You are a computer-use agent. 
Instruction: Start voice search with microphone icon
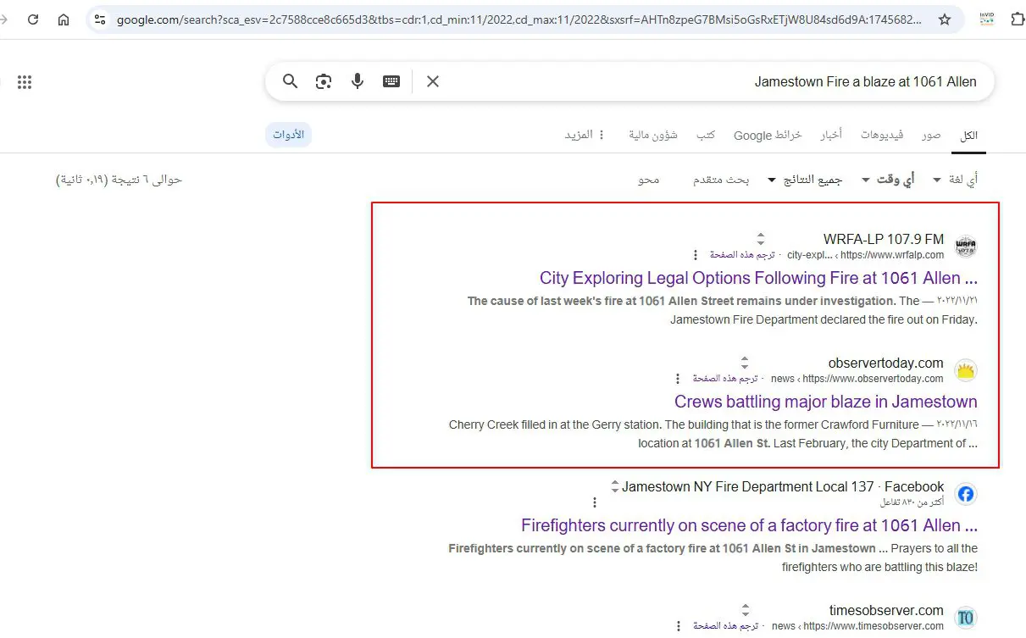358,81
